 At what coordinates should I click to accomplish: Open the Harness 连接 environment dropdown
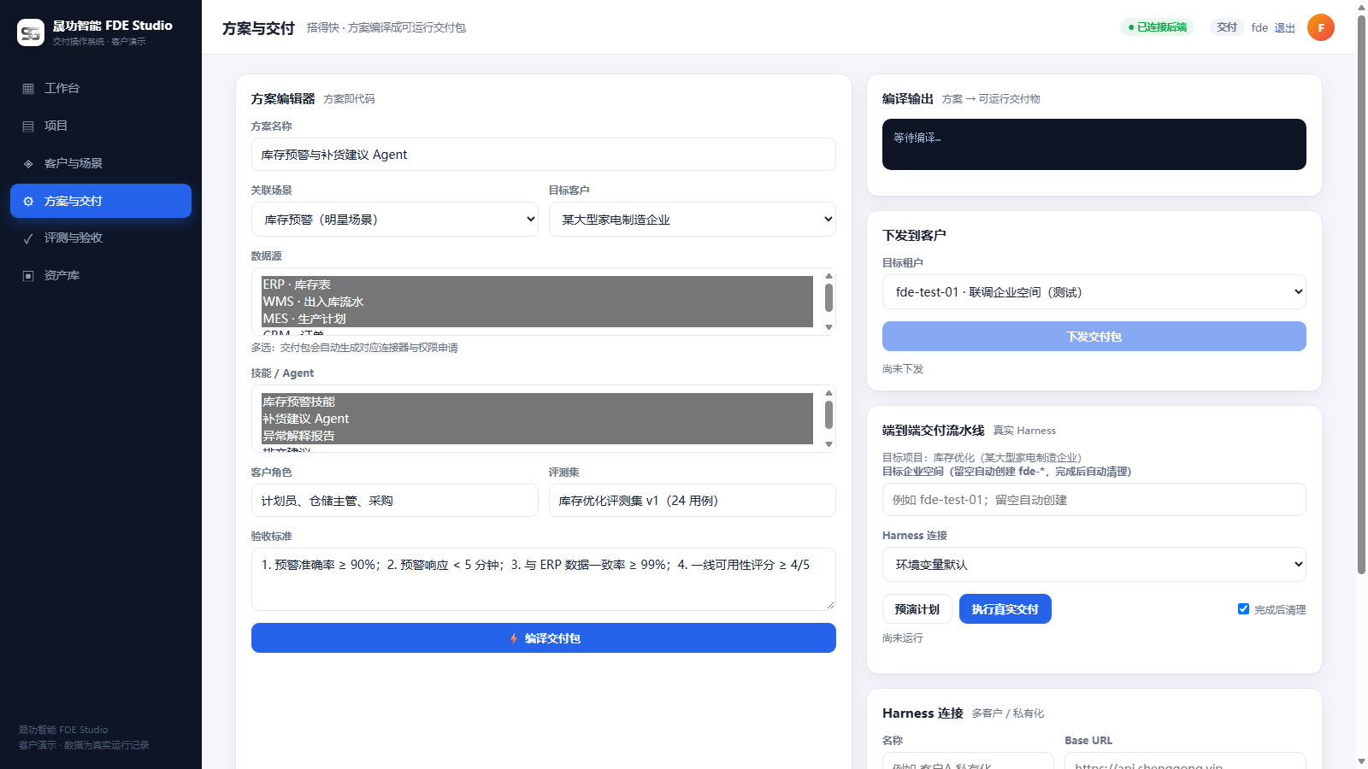(x=1094, y=565)
